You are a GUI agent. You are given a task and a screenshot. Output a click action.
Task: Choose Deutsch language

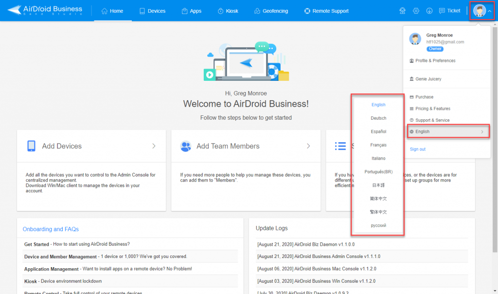pos(378,118)
